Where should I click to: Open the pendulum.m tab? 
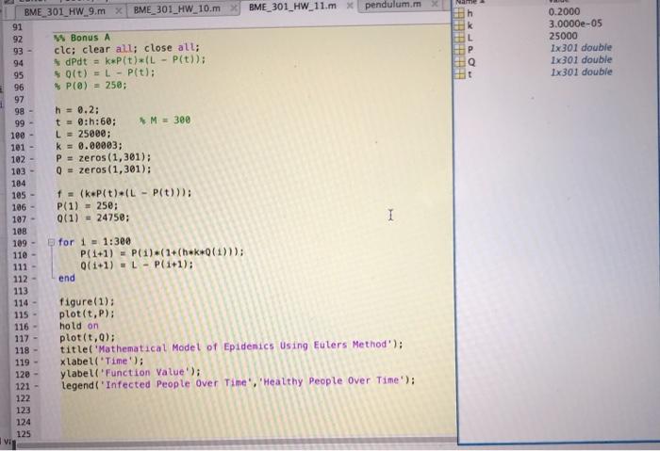pos(393,5)
